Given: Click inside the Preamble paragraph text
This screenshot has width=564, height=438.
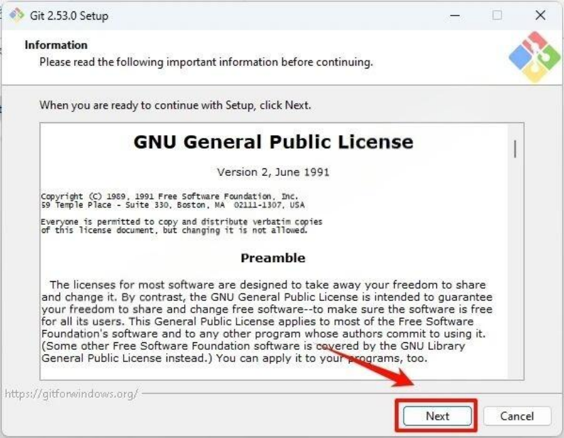Looking at the screenshot, I should [266, 321].
